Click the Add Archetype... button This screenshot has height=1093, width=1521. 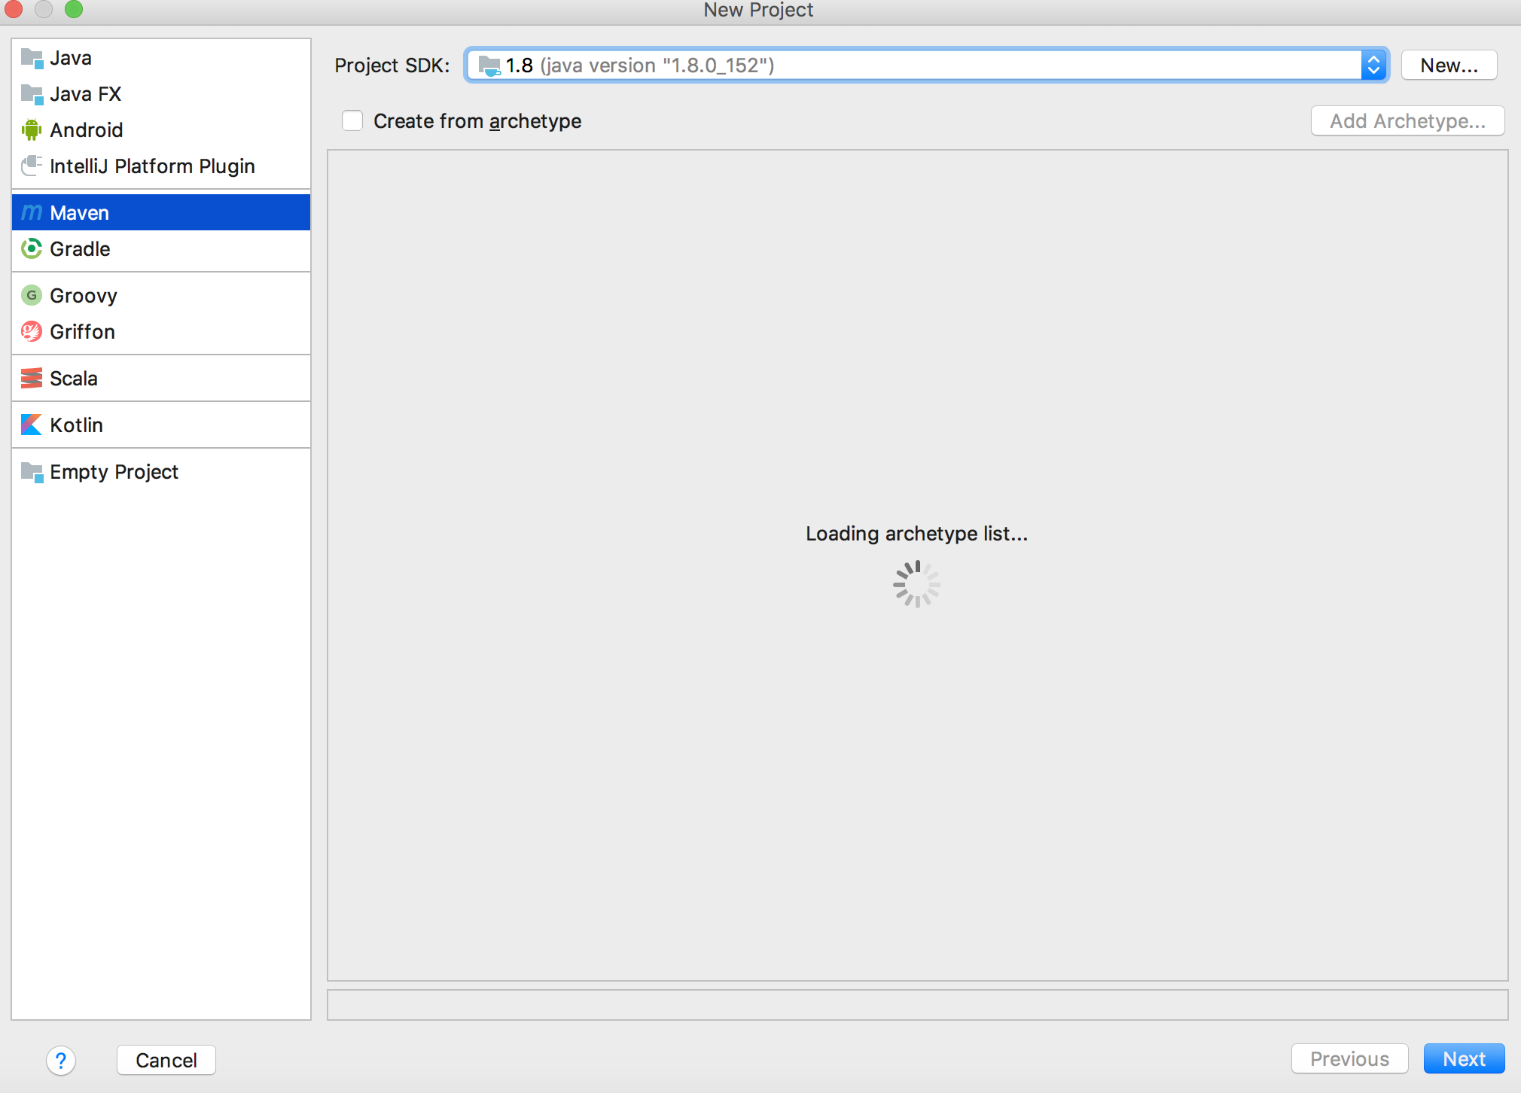[1407, 121]
